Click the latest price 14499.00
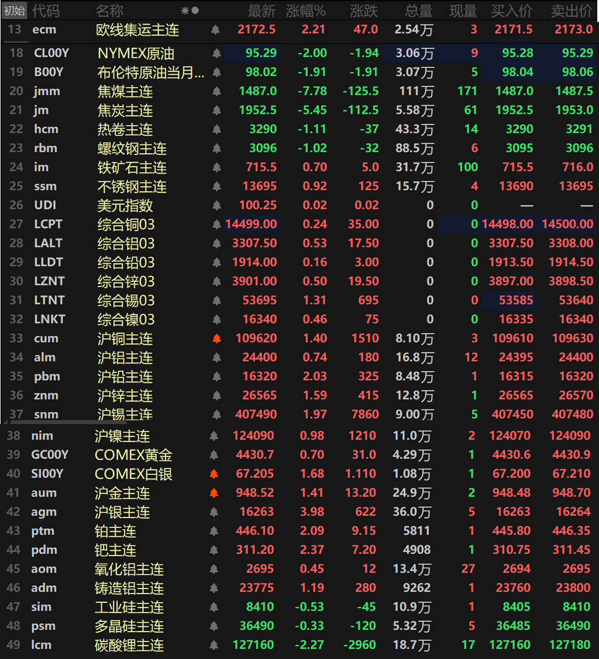Image resolution: width=599 pixels, height=659 pixels. (252, 224)
